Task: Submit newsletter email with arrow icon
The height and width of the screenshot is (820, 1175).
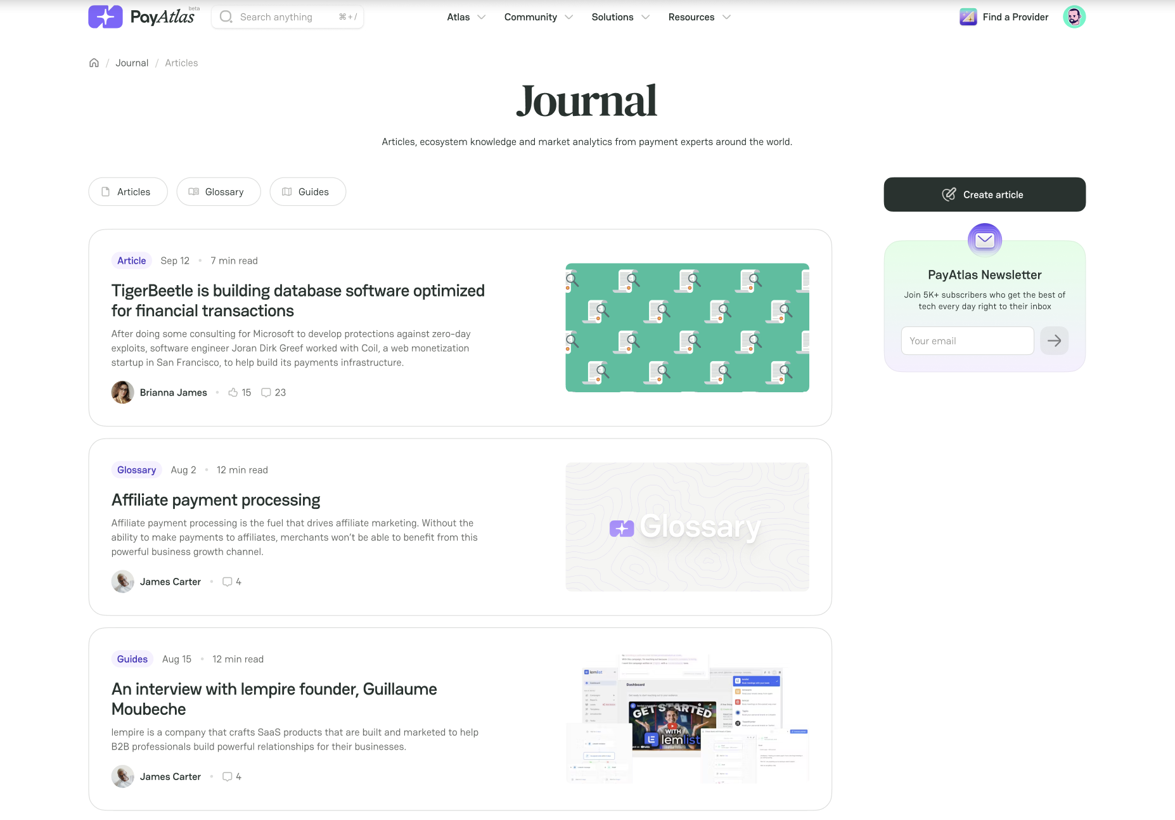Action: tap(1054, 341)
